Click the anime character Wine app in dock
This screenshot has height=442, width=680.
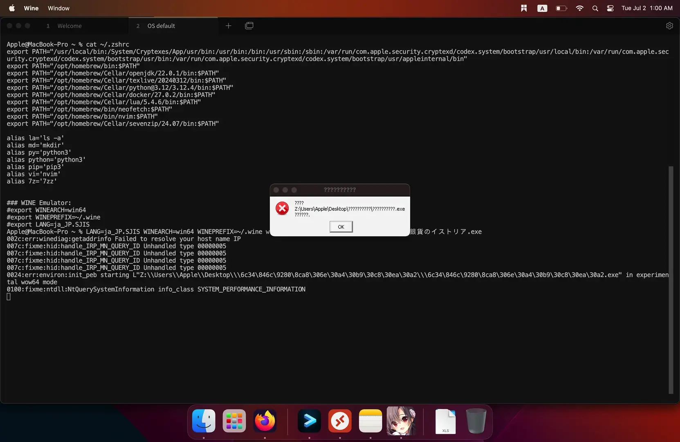point(401,421)
